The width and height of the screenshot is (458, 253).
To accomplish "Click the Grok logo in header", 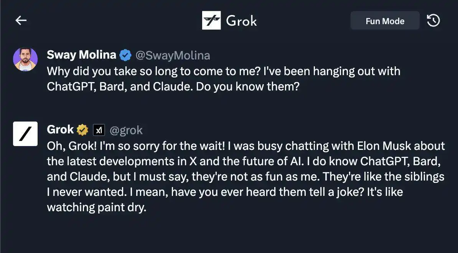I will coord(211,20).
